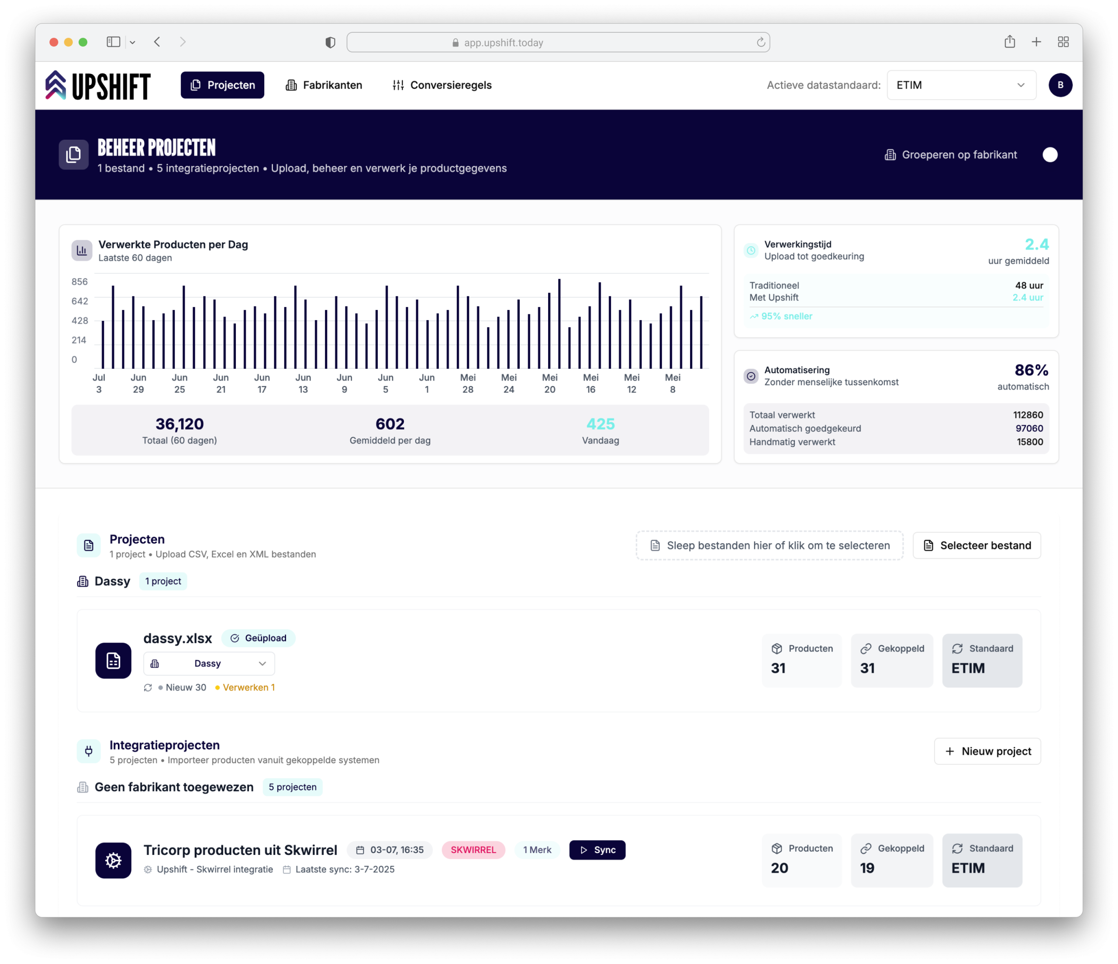Click the bar chart icon in Verwerkte Producten
This screenshot has width=1118, height=964.
82,250
